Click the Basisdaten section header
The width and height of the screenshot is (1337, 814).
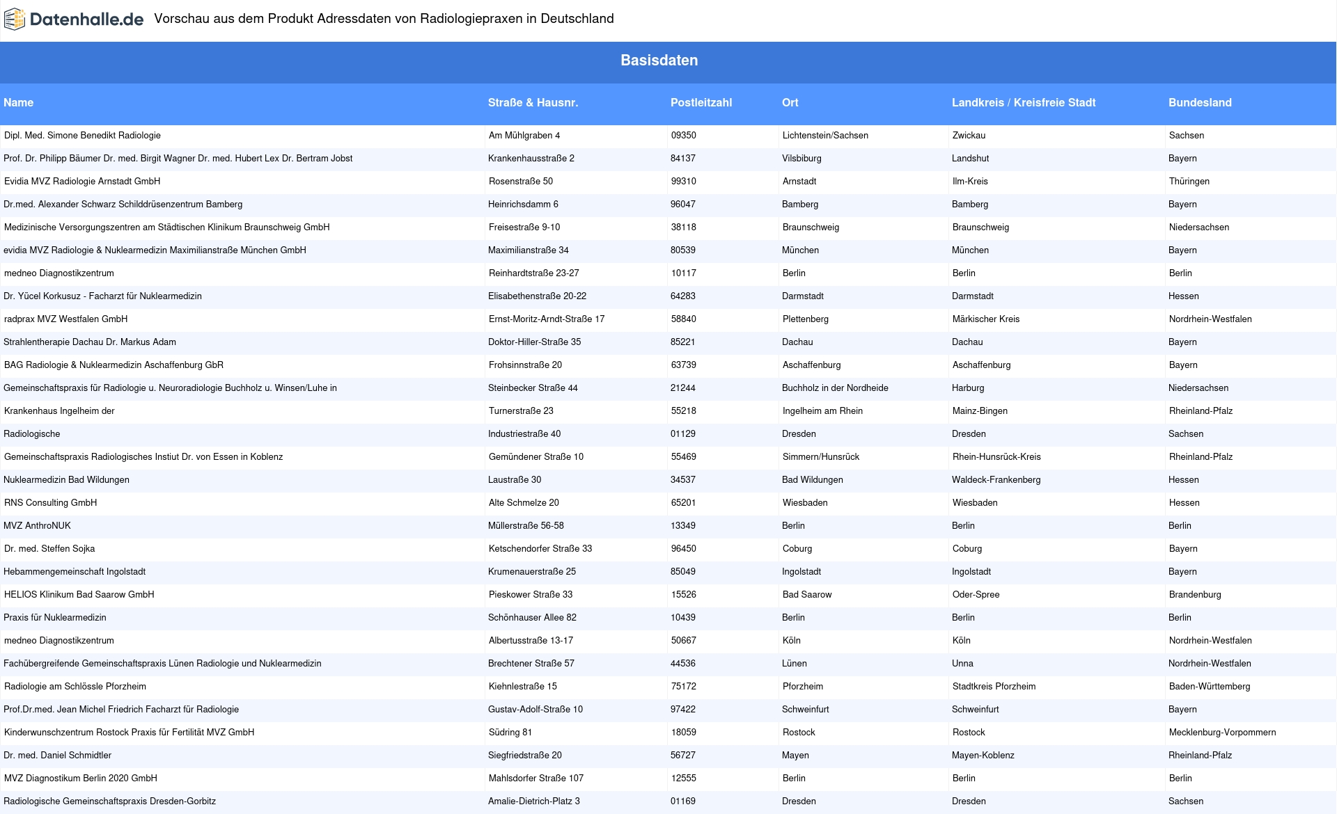coord(659,61)
